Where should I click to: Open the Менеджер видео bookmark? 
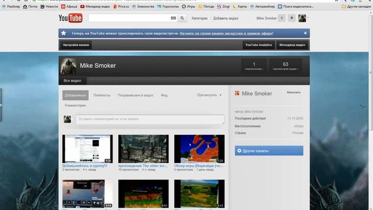pyautogui.click(x=95, y=6)
